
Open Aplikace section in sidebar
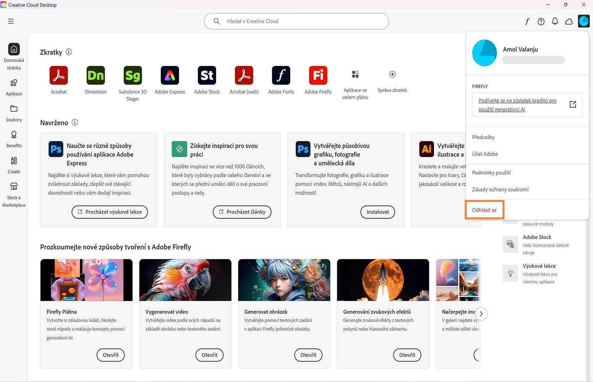[14, 88]
